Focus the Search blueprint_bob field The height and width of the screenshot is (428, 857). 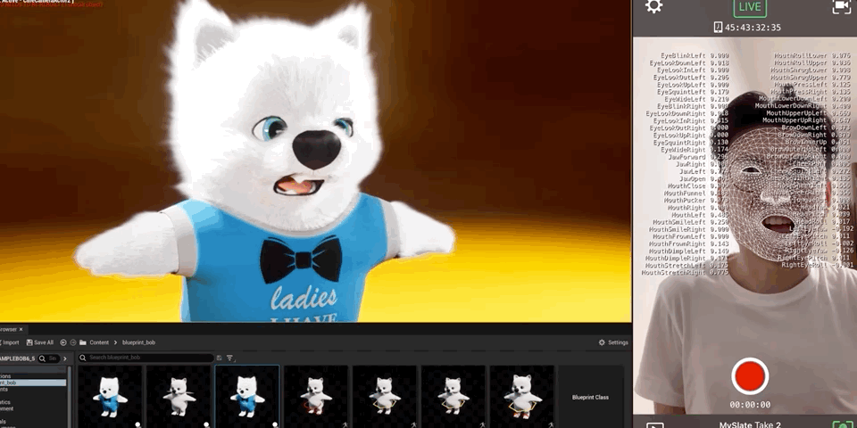[x=146, y=358]
